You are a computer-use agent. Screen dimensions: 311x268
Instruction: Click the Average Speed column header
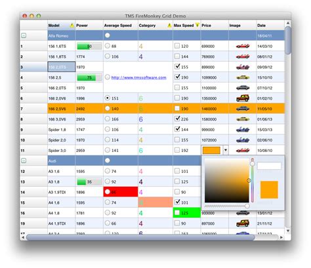(120, 26)
